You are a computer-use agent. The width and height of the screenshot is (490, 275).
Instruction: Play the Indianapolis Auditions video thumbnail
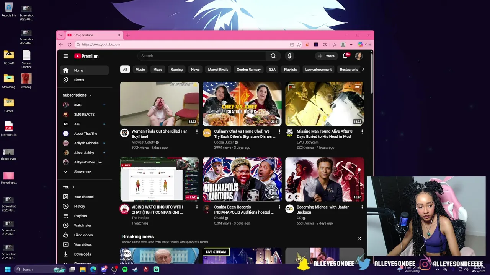[242, 180]
